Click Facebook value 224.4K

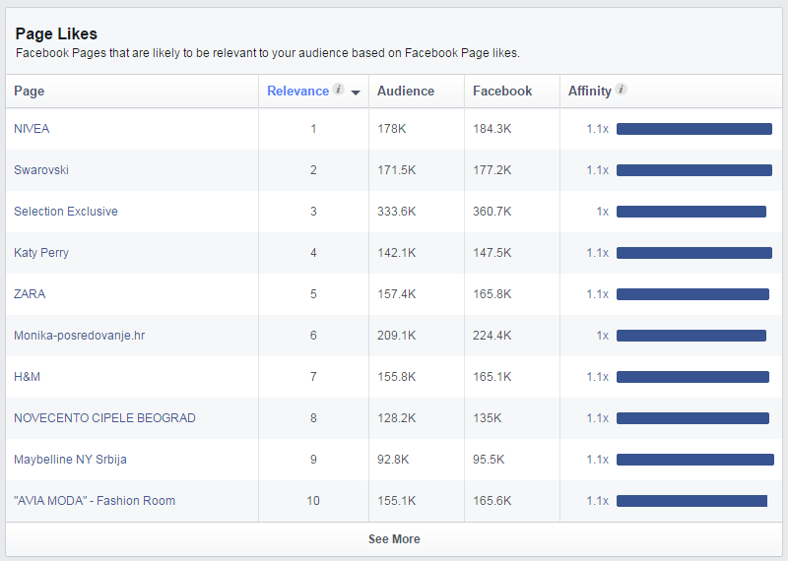point(492,335)
